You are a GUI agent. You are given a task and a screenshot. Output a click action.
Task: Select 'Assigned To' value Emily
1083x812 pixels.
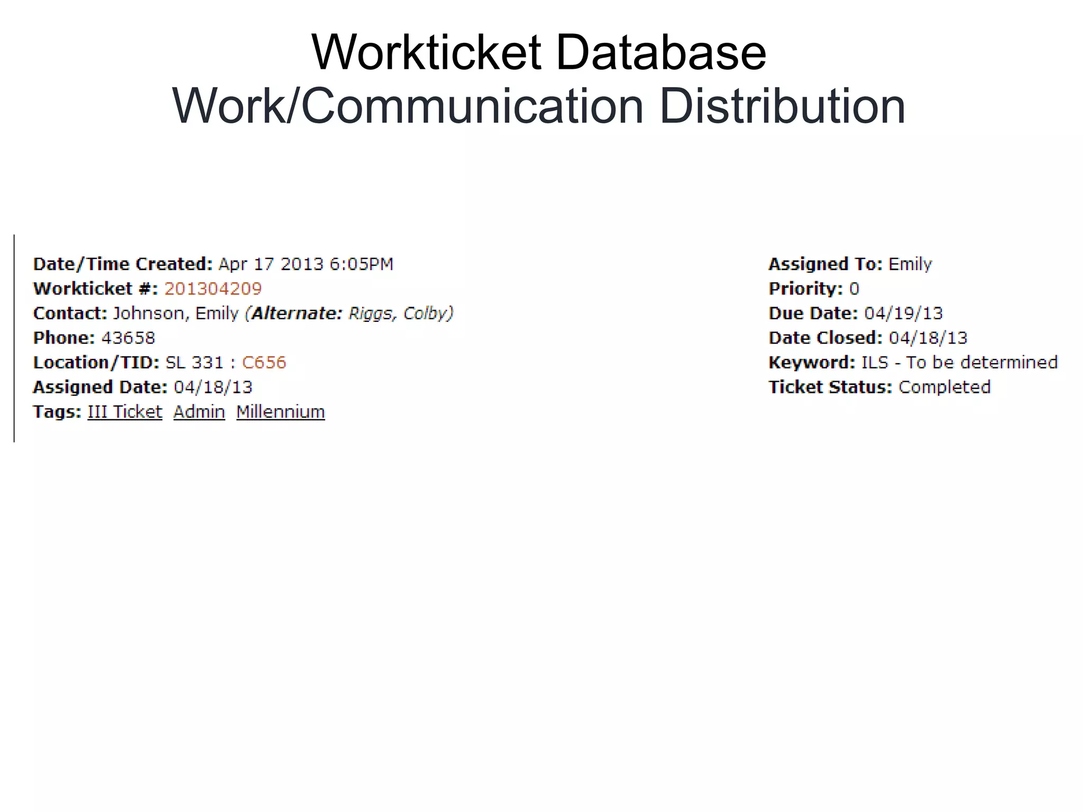click(910, 264)
